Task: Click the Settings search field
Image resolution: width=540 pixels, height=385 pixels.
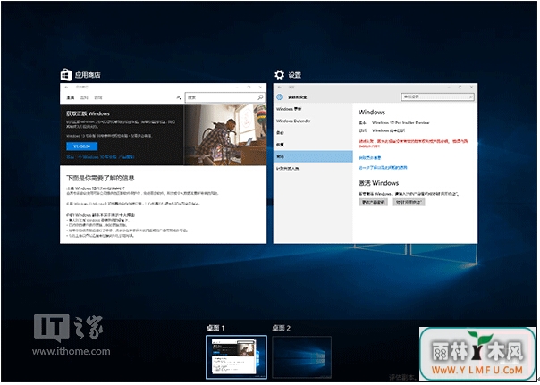Action: click(x=437, y=97)
